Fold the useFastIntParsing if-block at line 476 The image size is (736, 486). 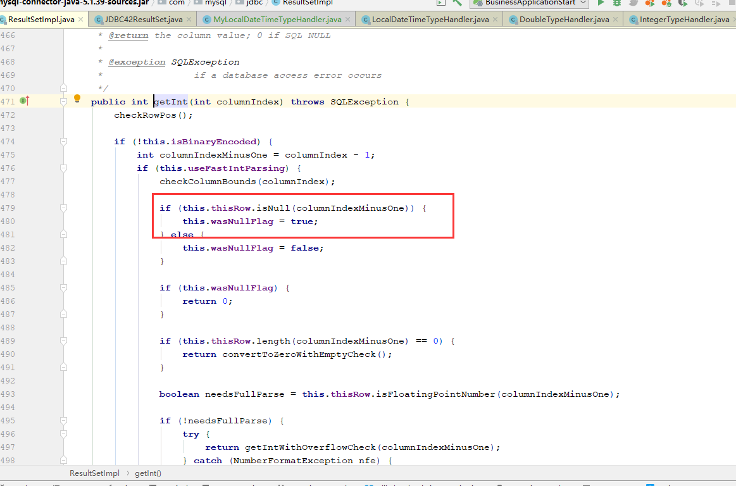click(63, 168)
